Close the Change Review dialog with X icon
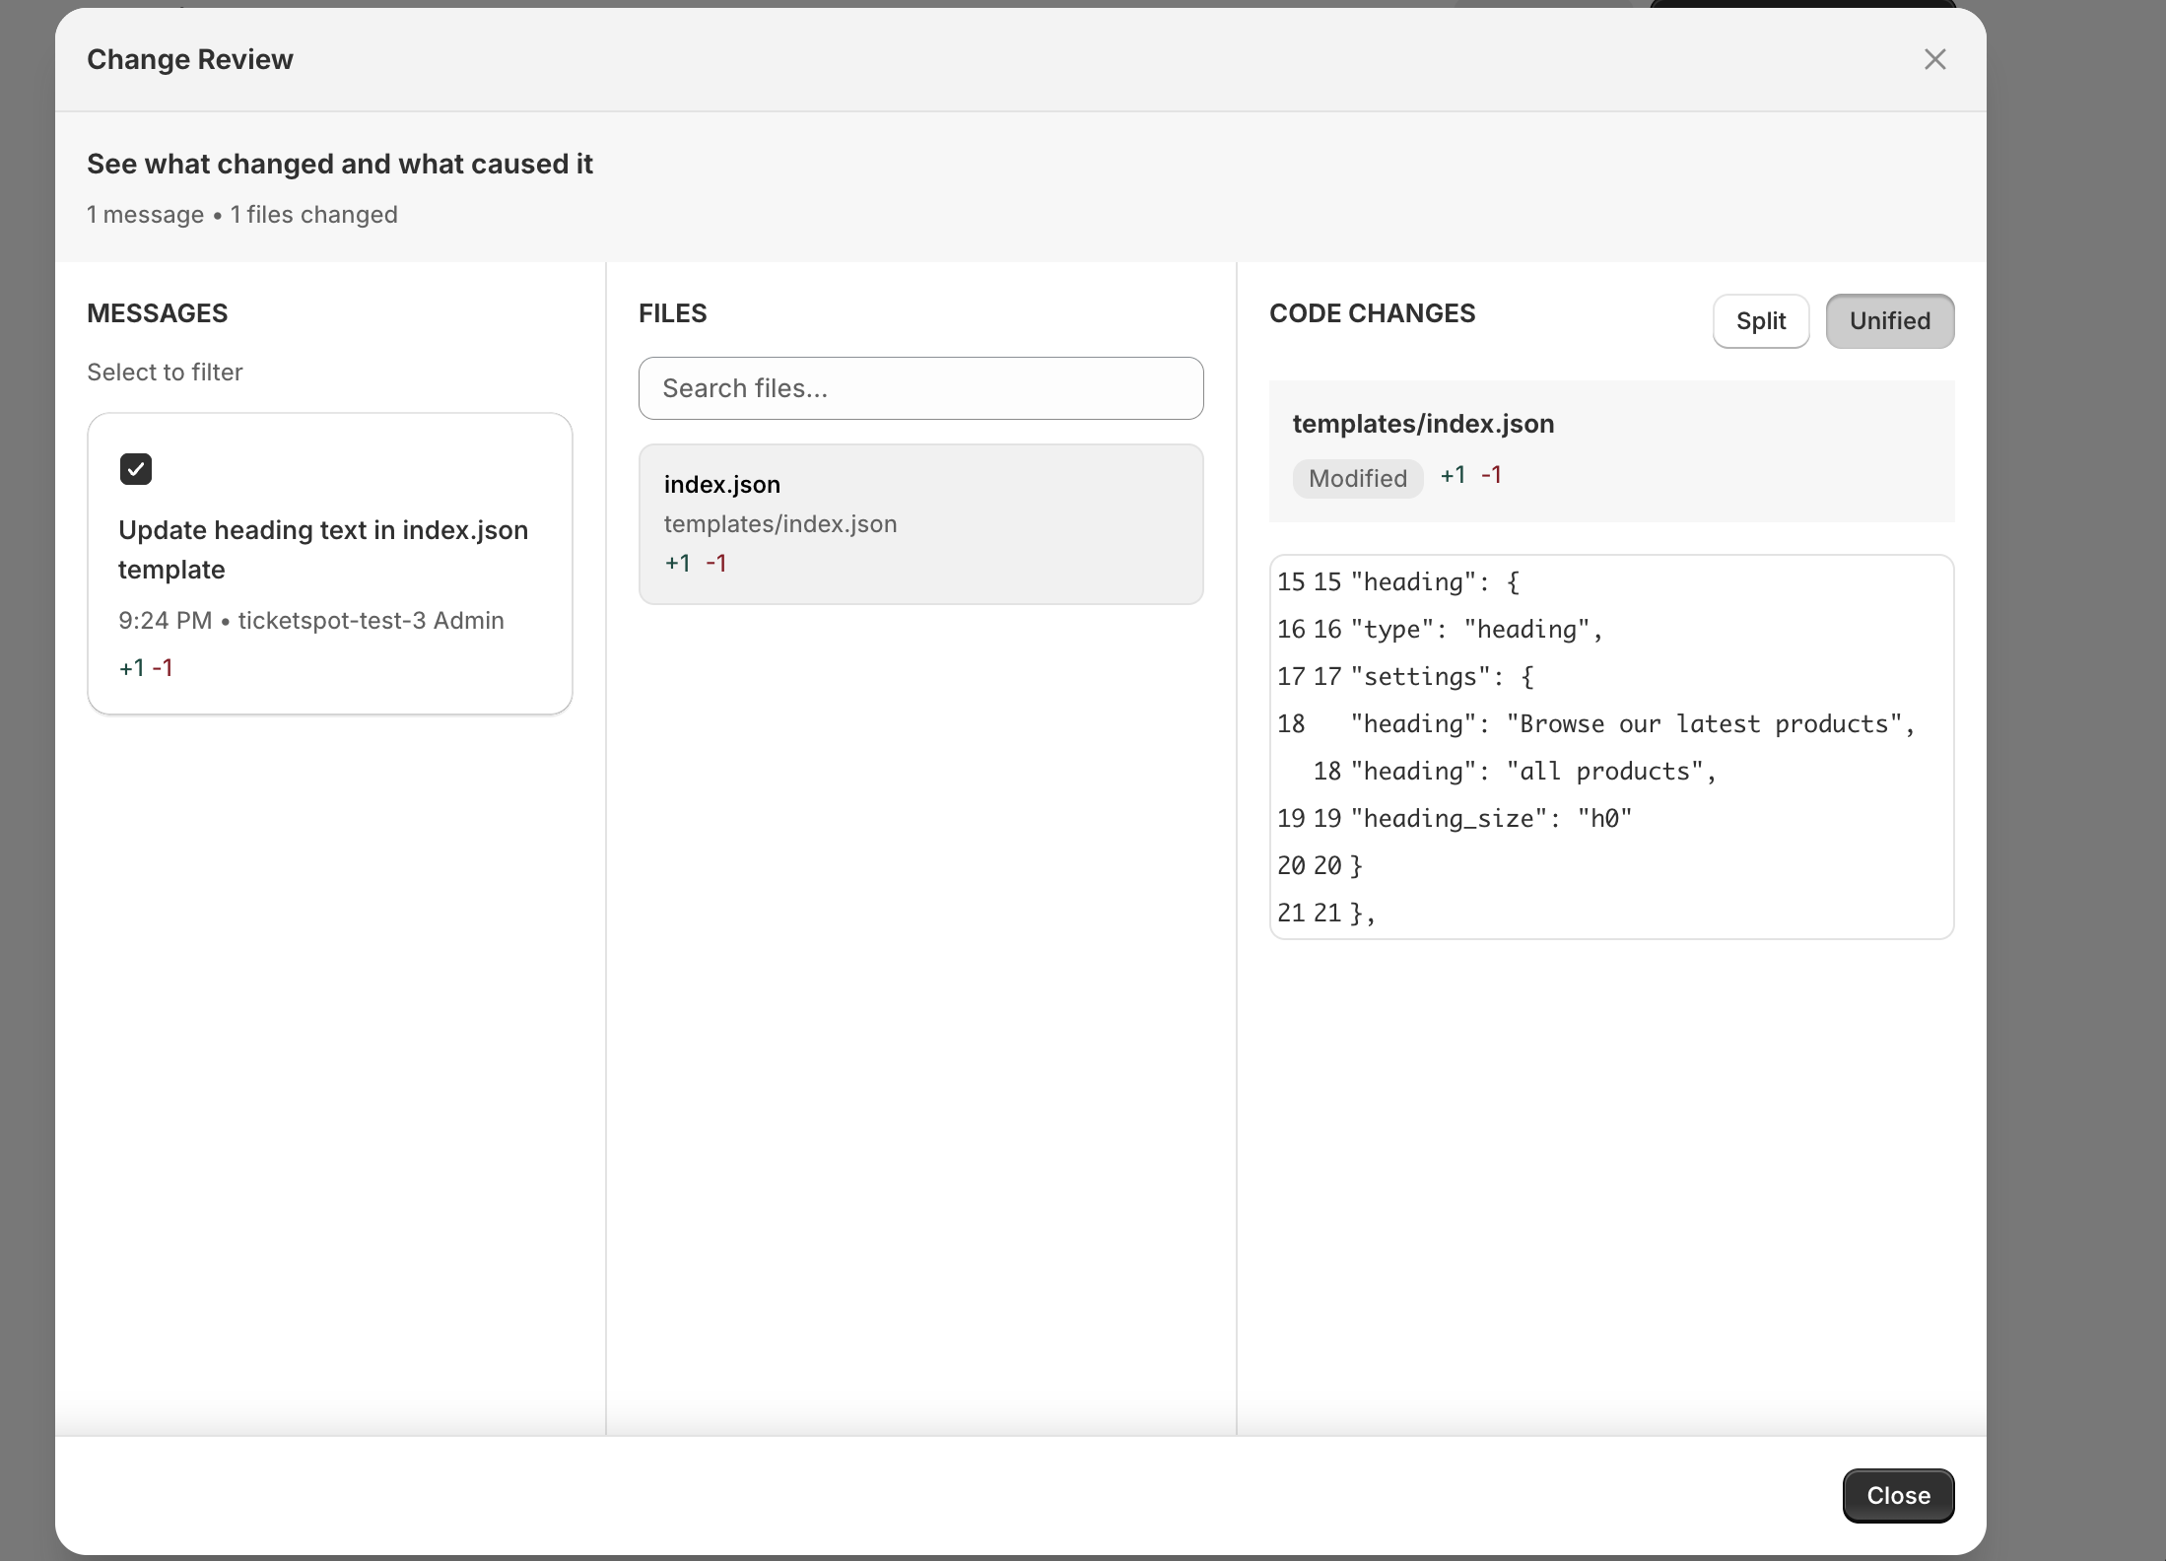2166x1561 pixels. click(1934, 59)
